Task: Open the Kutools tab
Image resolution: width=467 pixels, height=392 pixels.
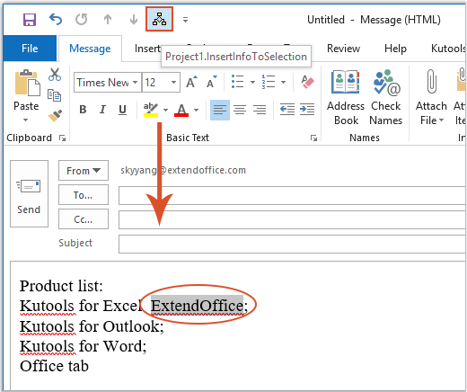Action: click(448, 49)
